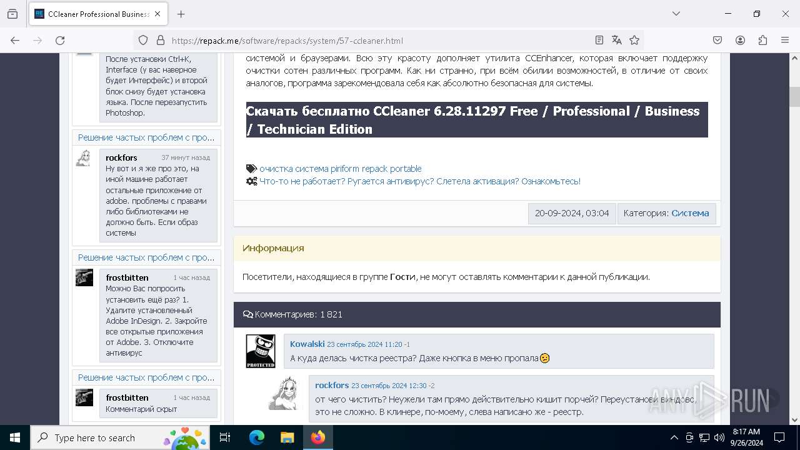The image size is (800, 450).
Task: View site security padlock info
Action: tap(161, 41)
